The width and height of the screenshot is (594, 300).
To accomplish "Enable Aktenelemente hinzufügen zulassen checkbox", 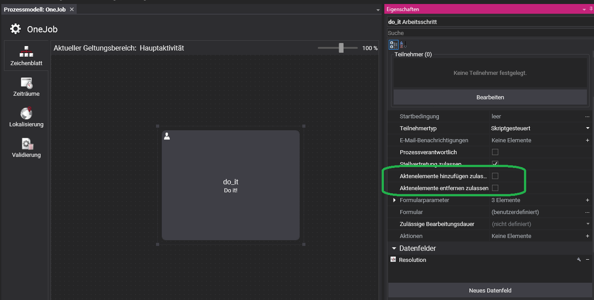I will [x=495, y=176].
